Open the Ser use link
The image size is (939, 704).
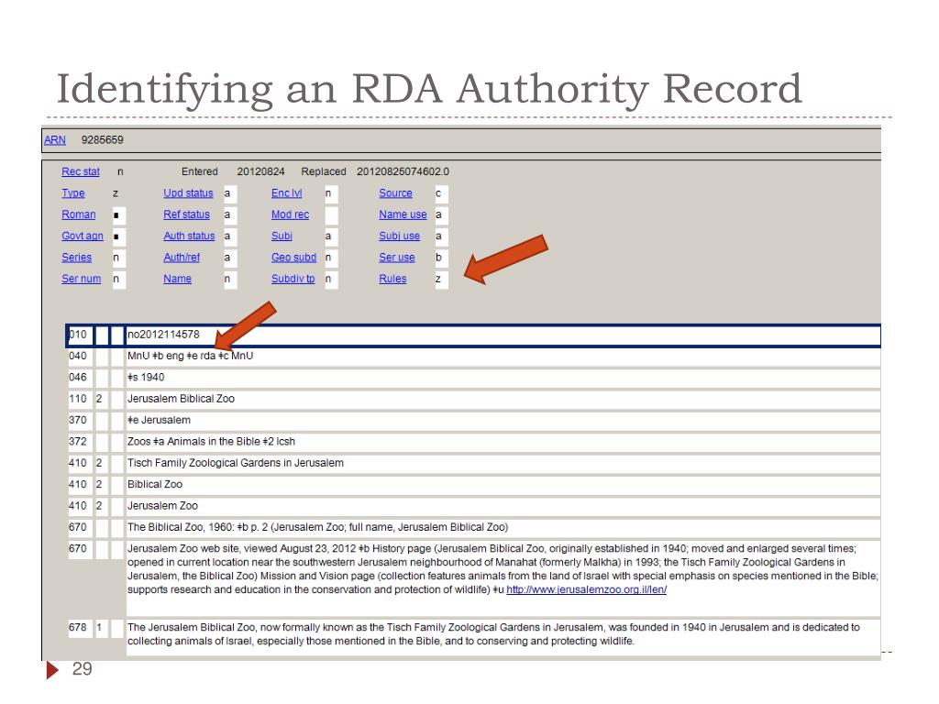tap(396, 258)
